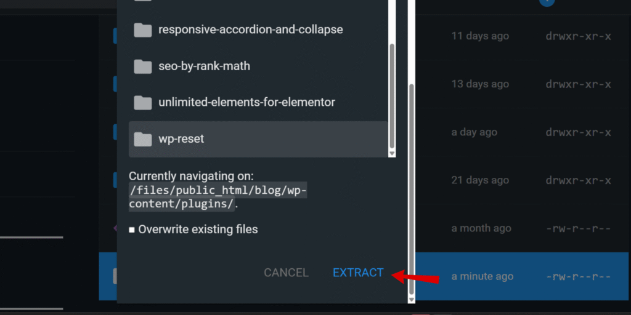The height and width of the screenshot is (315, 631).
Task: Click the CANCEL button
Action: click(286, 273)
